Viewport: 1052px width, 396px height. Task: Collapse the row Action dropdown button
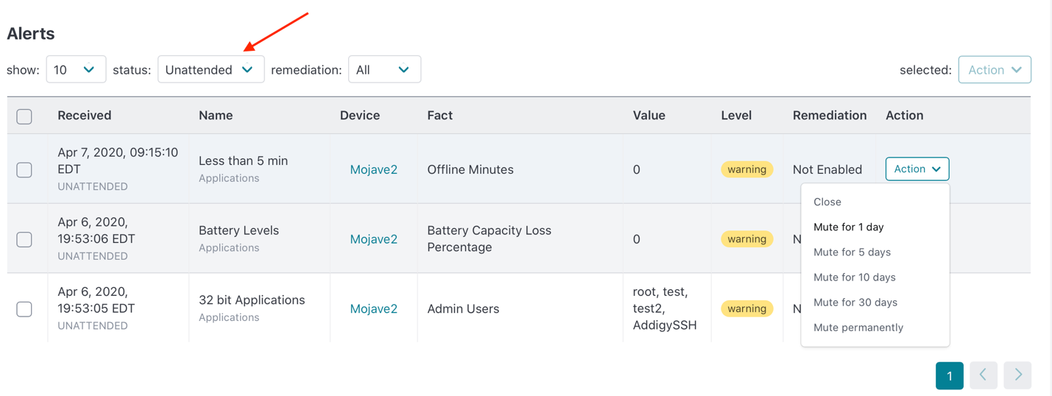pos(917,169)
